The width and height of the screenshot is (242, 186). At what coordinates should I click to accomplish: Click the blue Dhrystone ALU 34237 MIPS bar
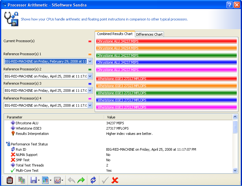coord(166,62)
